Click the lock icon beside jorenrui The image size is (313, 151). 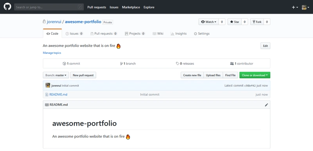(x=44, y=21)
